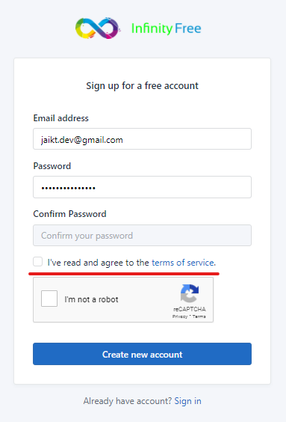Click the rainbow infinity logo icon
Screen dimensions: 286x422
point(97,28)
